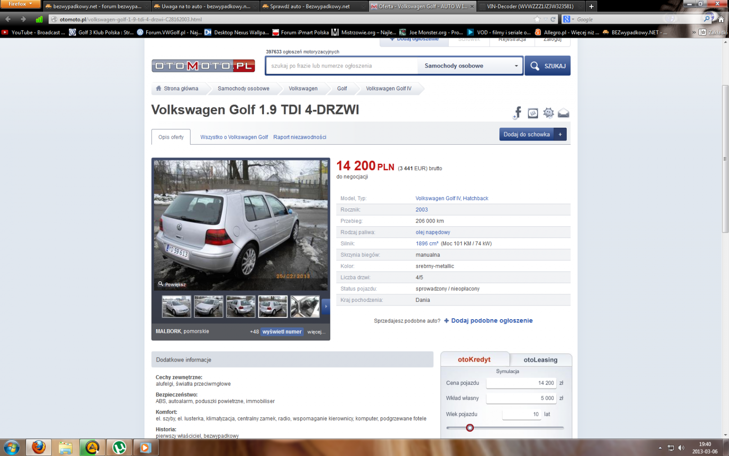The image size is (729, 456).
Task: Open the Allegro.pl bookmark
Action: 567,32
